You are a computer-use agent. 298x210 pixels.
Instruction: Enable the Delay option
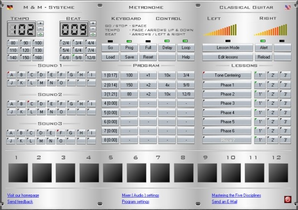pyautogui.click(x=166, y=48)
